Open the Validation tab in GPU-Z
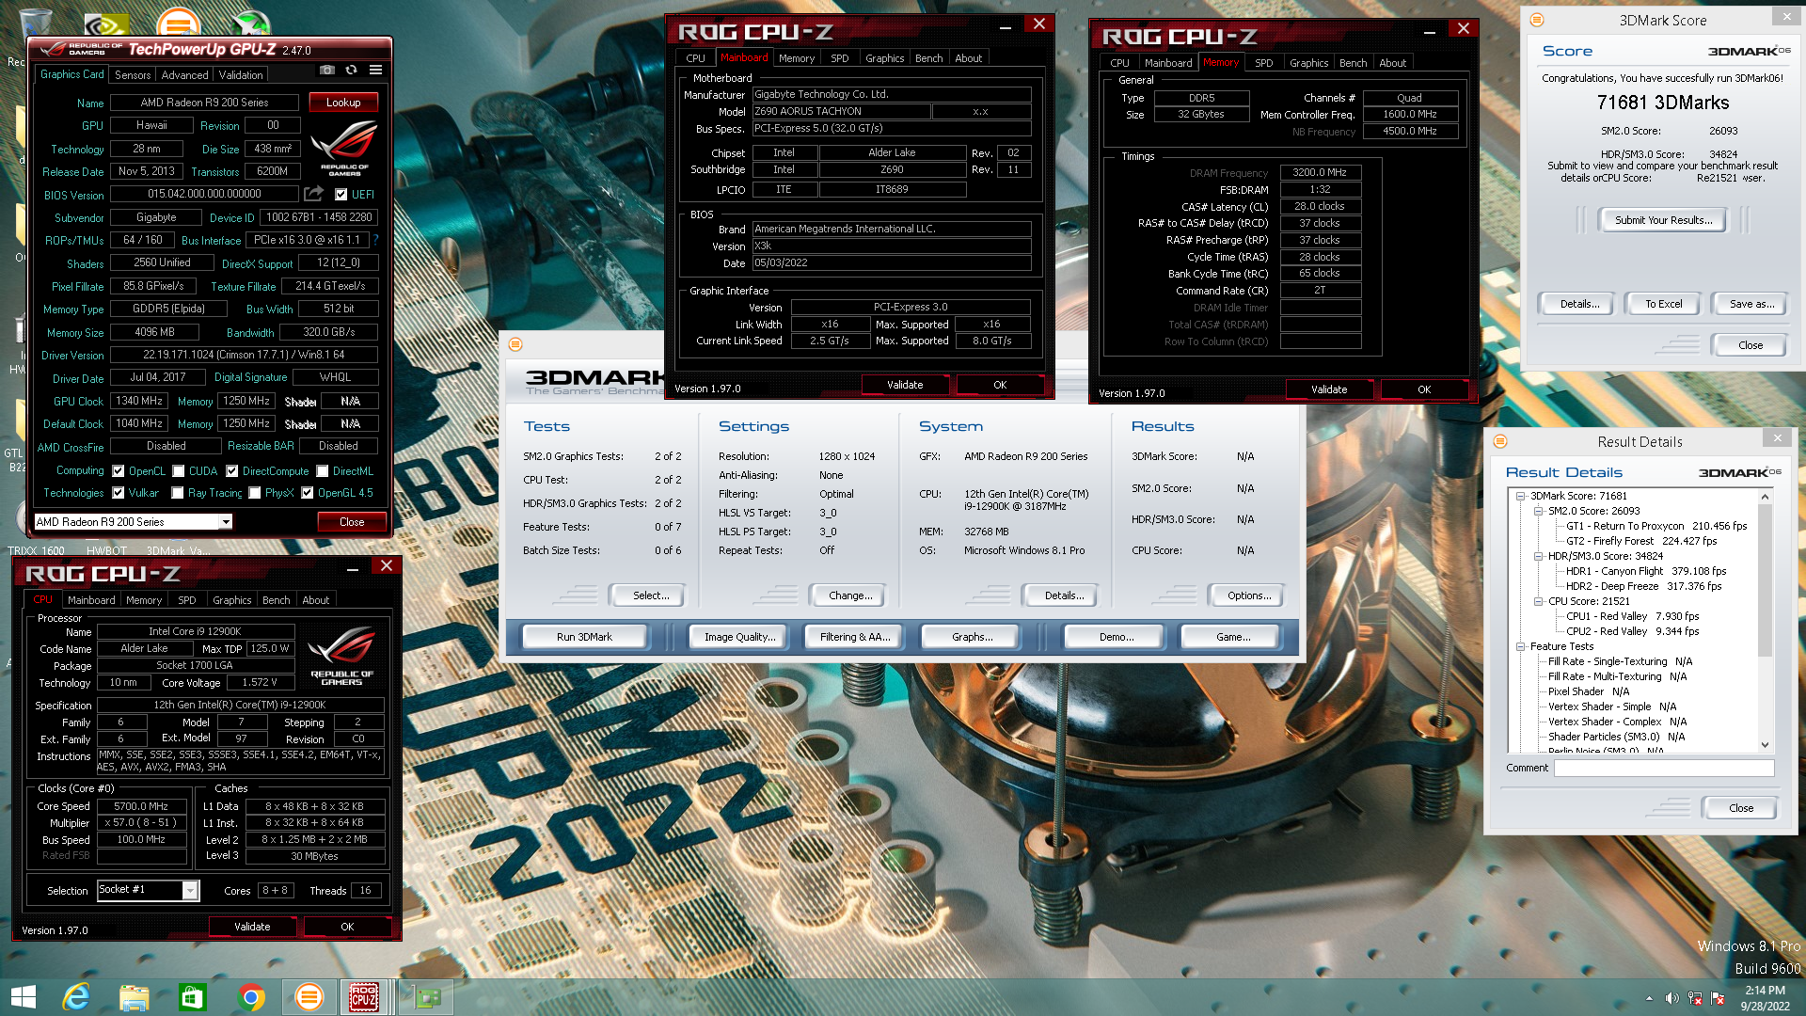The image size is (1806, 1016). pos(241,74)
